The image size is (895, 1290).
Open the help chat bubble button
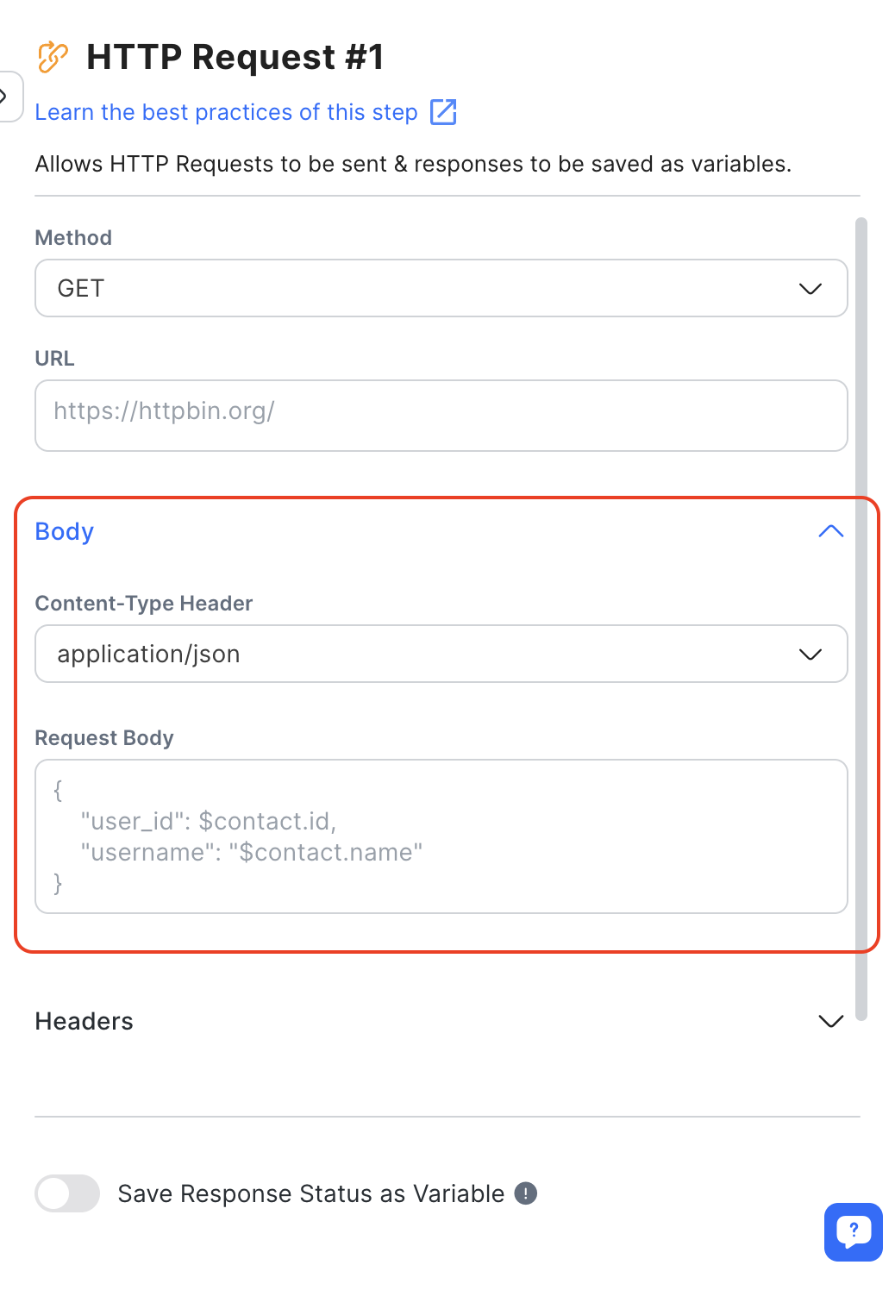(x=853, y=1231)
